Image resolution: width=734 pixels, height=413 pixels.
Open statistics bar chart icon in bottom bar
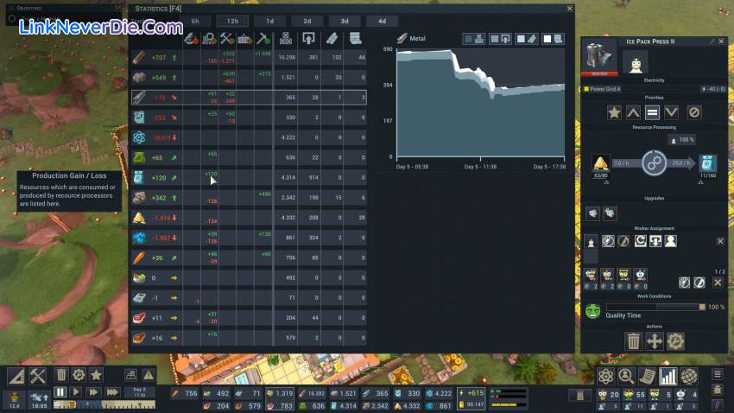(x=668, y=376)
